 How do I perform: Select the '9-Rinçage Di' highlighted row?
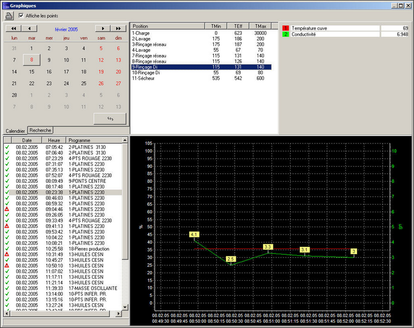tap(201, 67)
